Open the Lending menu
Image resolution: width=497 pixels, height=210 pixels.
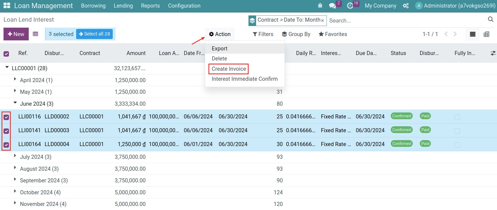coord(123,6)
